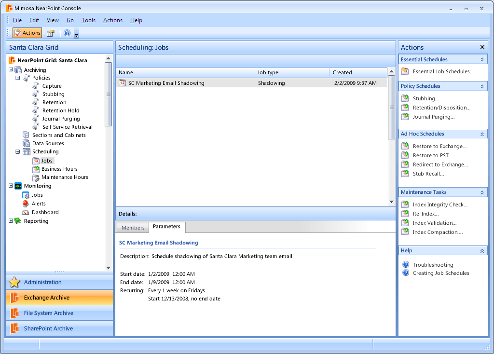Collapse the Monitoring tree node
This screenshot has height=354, width=494.
11,186
